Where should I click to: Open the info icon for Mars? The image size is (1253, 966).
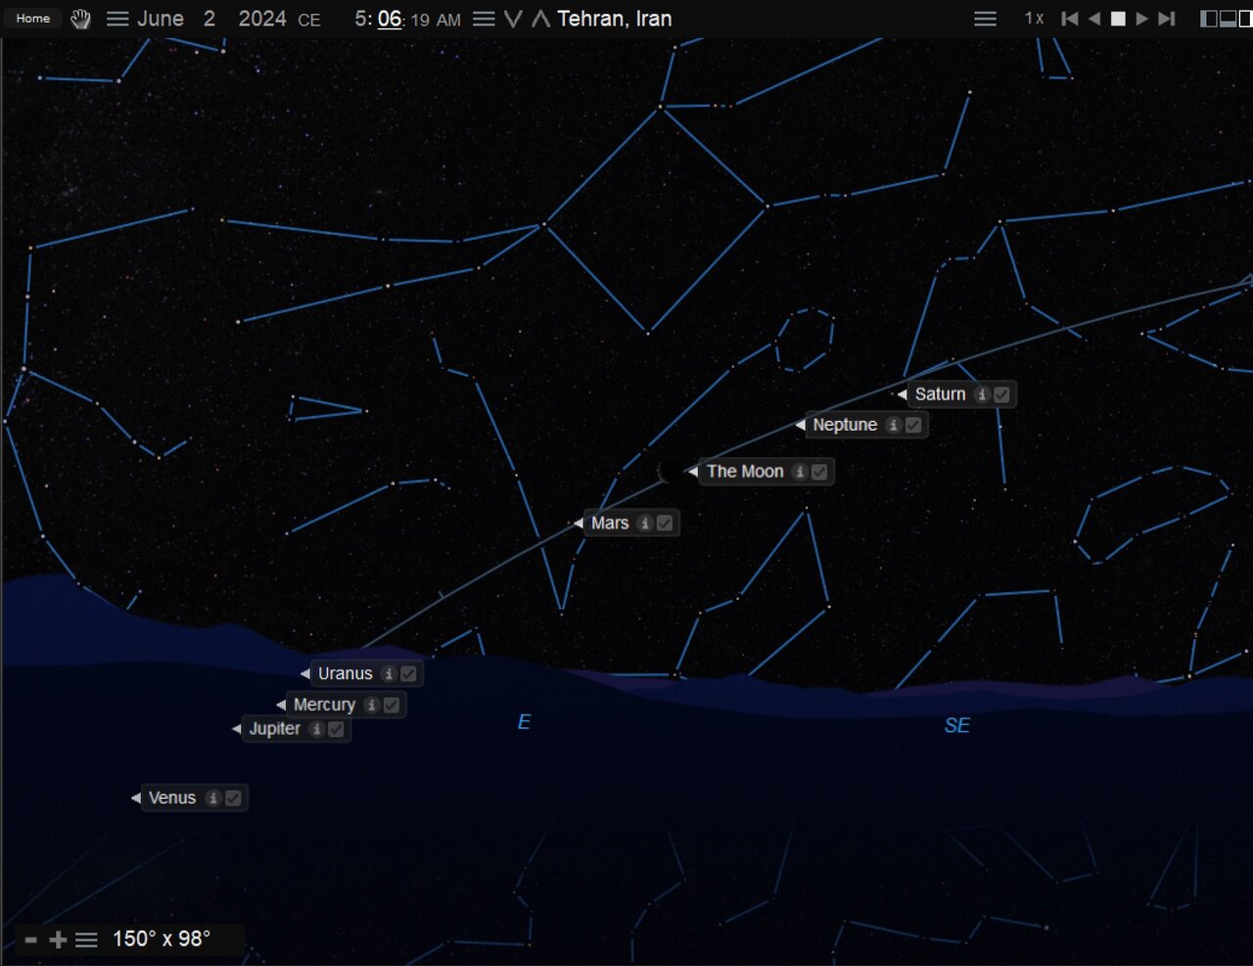point(644,524)
